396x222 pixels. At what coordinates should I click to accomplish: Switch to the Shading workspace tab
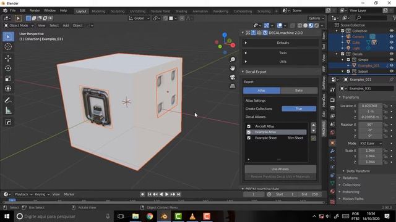coord(181,11)
